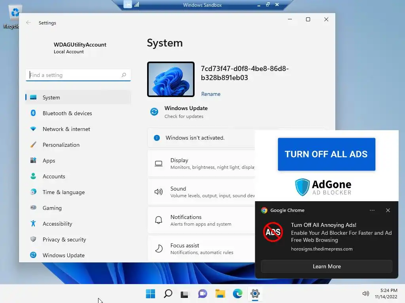405x303 pixels.
Task: Click the WDAGUtilityAccount profile name
Action: pyautogui.click(x=80, y=45)
